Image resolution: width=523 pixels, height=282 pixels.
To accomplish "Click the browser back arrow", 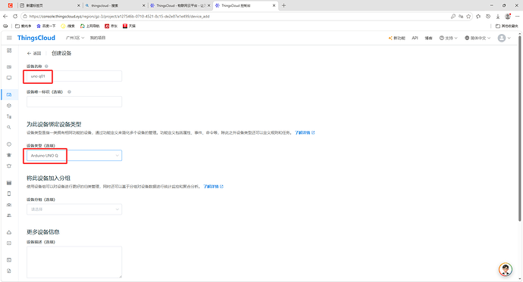I will (x=5, y=17).
